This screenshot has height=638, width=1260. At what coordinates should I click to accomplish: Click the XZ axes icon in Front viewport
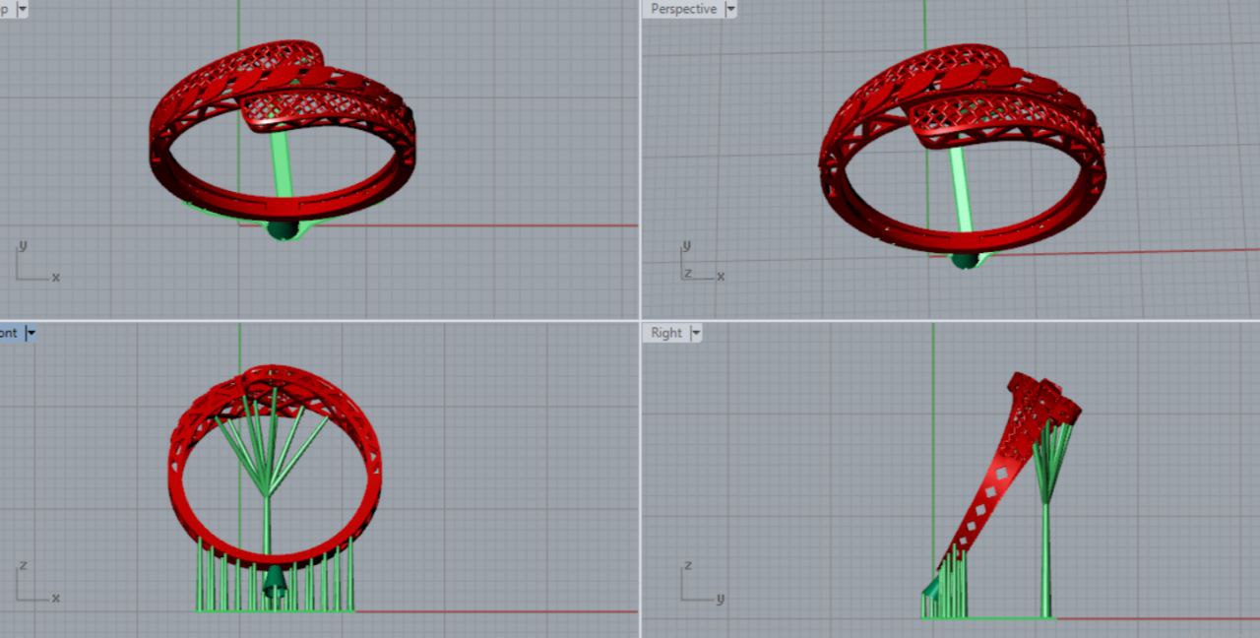[x=34, y=583]
